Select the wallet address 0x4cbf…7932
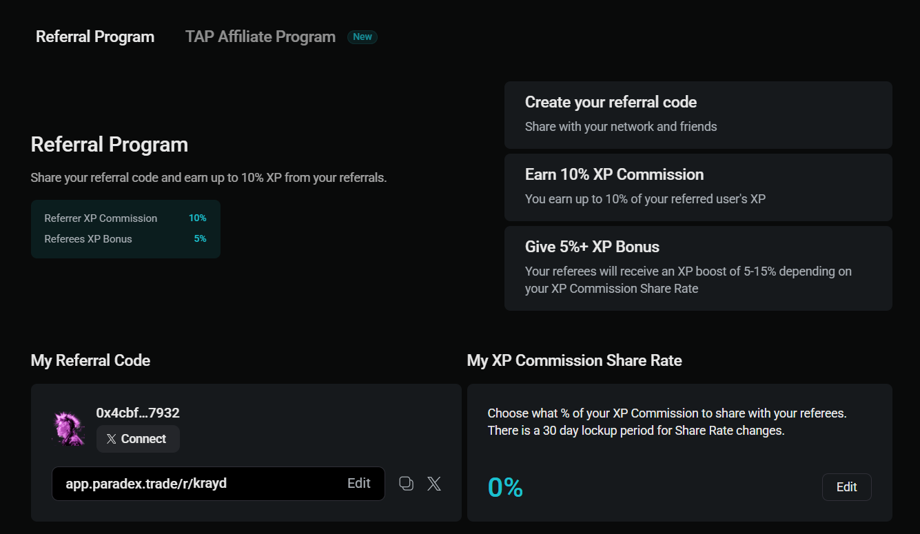 (x=136, y=413)
